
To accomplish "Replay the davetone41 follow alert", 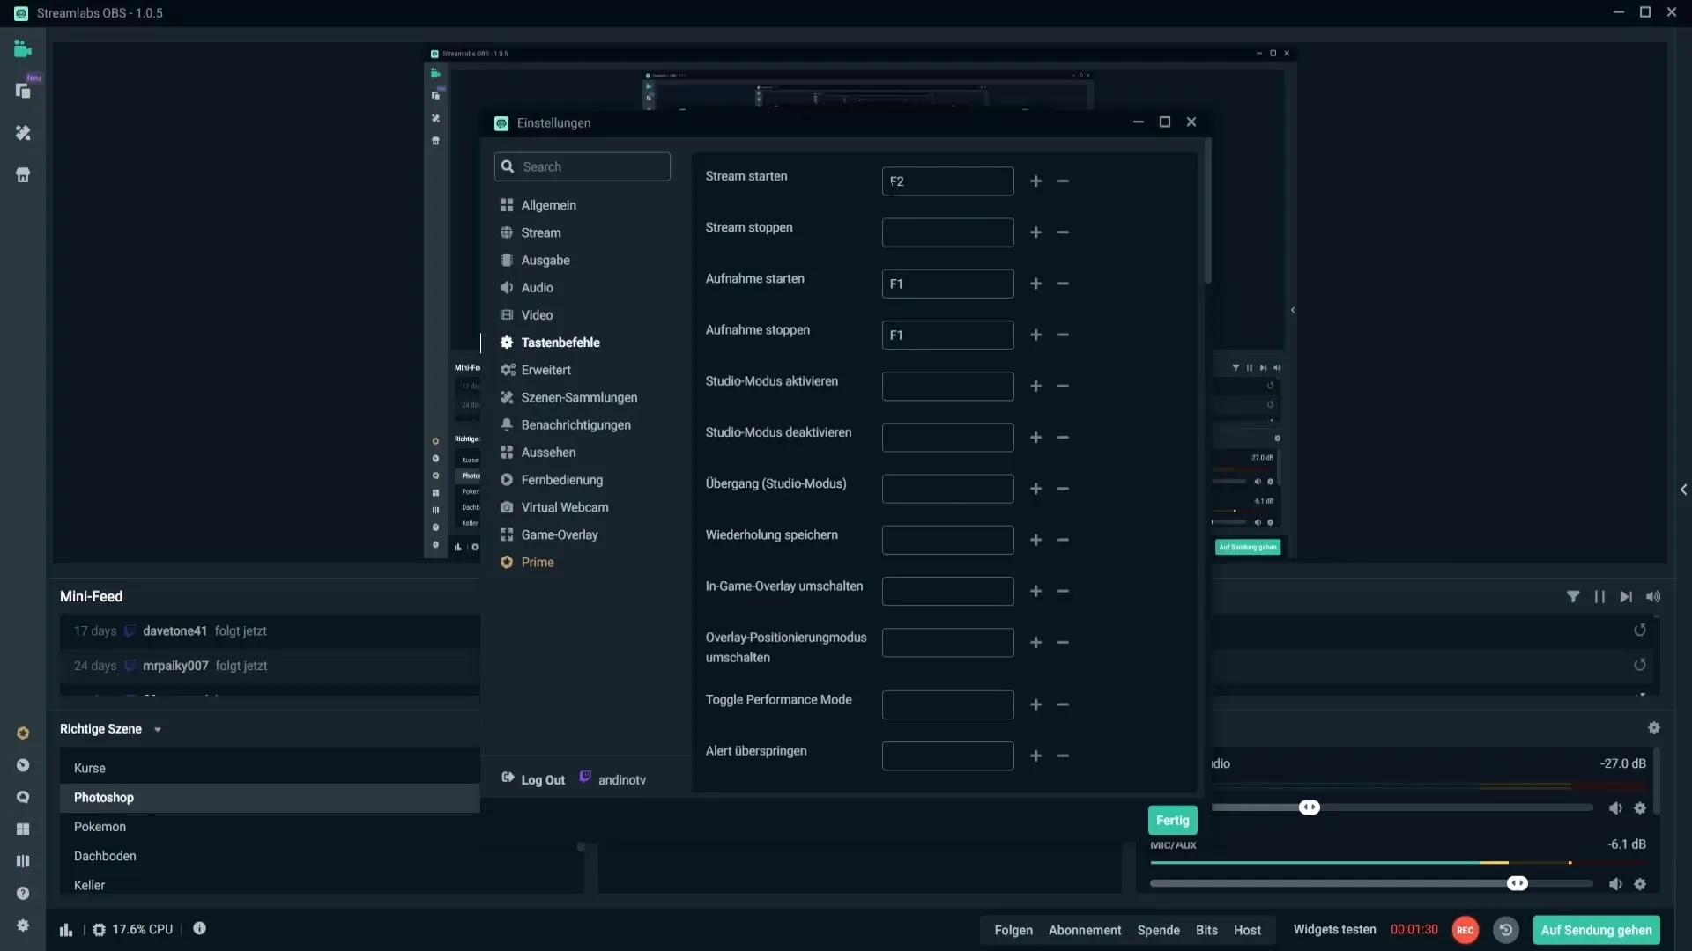I will 1640,630.
